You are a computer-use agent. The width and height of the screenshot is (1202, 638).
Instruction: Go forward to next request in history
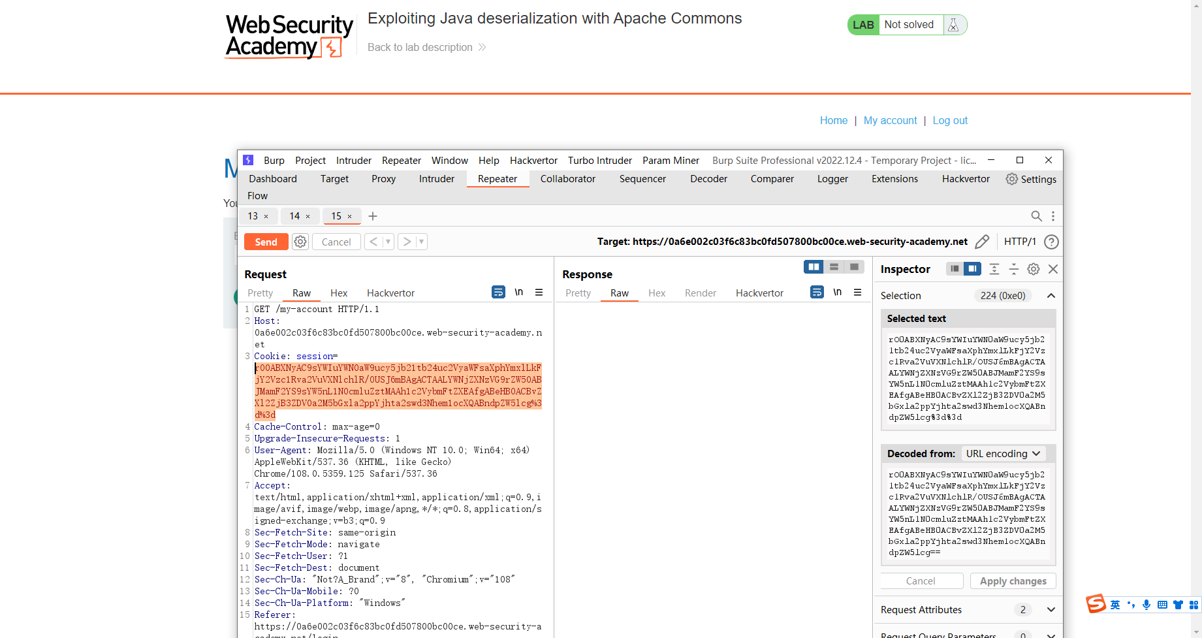(x=407, y=242)
